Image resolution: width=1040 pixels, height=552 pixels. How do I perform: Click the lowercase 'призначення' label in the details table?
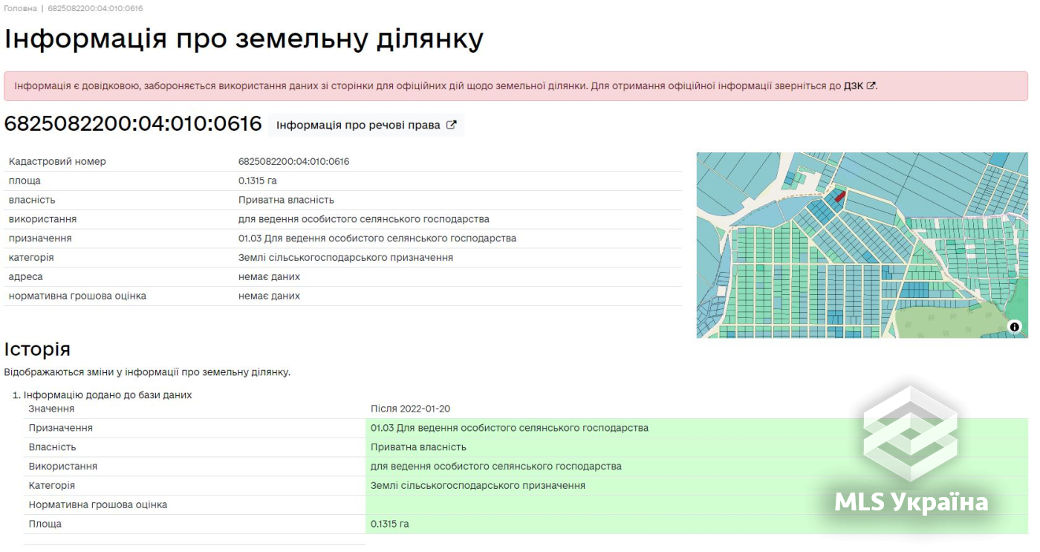40,238
